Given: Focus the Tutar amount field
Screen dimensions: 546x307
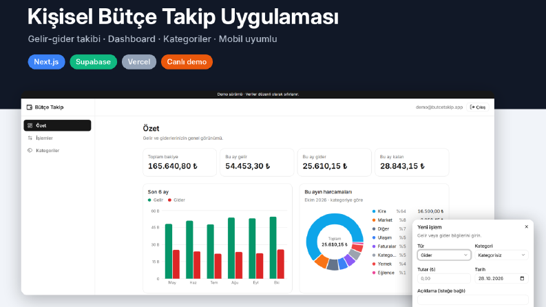Looking at the screenshot, I should coord(444,279).
